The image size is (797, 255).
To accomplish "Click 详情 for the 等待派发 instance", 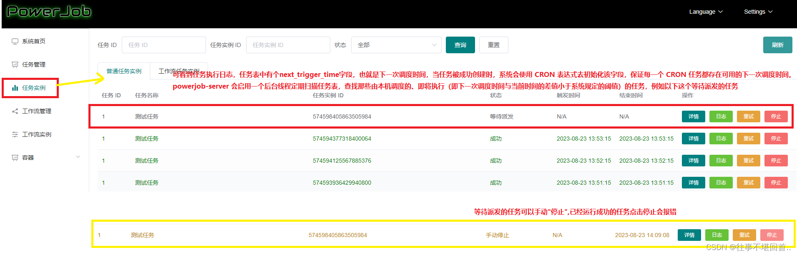I will 694,116.
